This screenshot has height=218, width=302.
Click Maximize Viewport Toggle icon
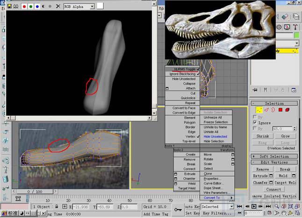pos(297,213)
